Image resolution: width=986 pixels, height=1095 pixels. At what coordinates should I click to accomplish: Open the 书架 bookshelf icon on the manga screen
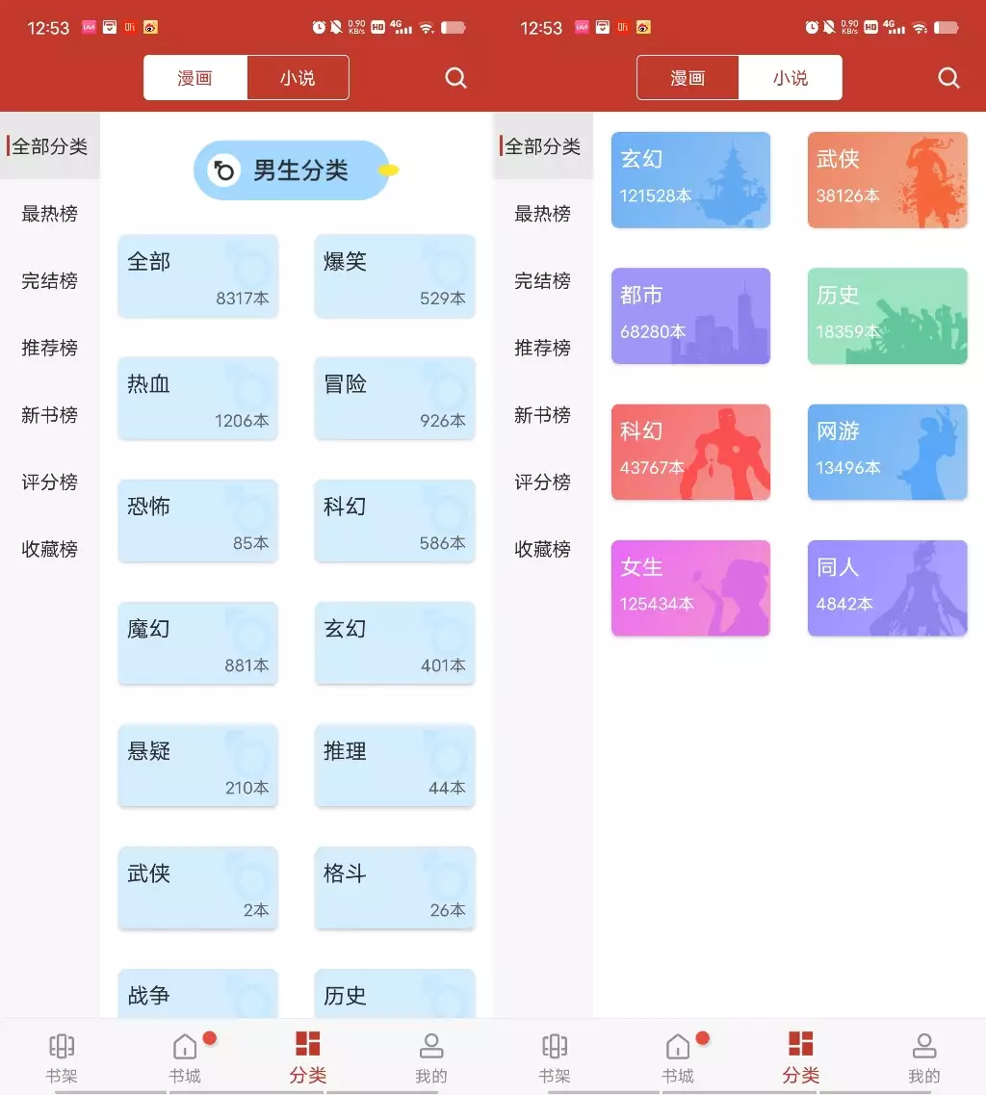coord(62,1046)
